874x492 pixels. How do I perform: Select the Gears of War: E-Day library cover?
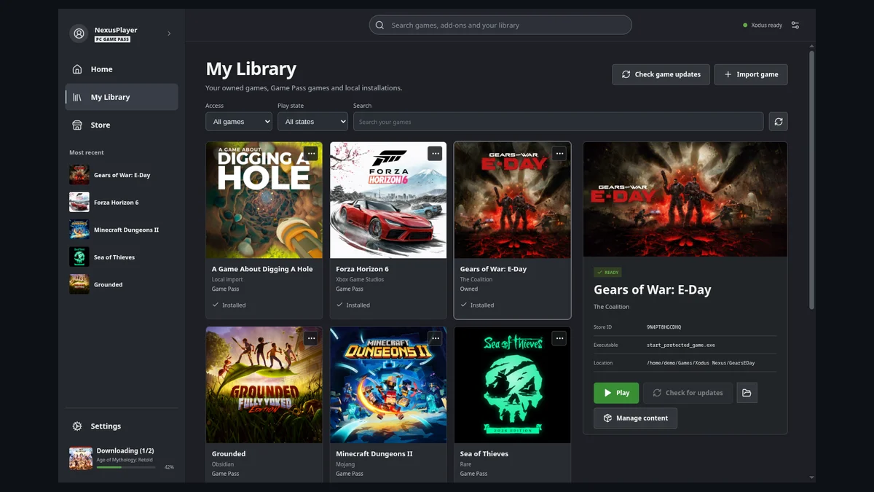click(x=513, y=200)
